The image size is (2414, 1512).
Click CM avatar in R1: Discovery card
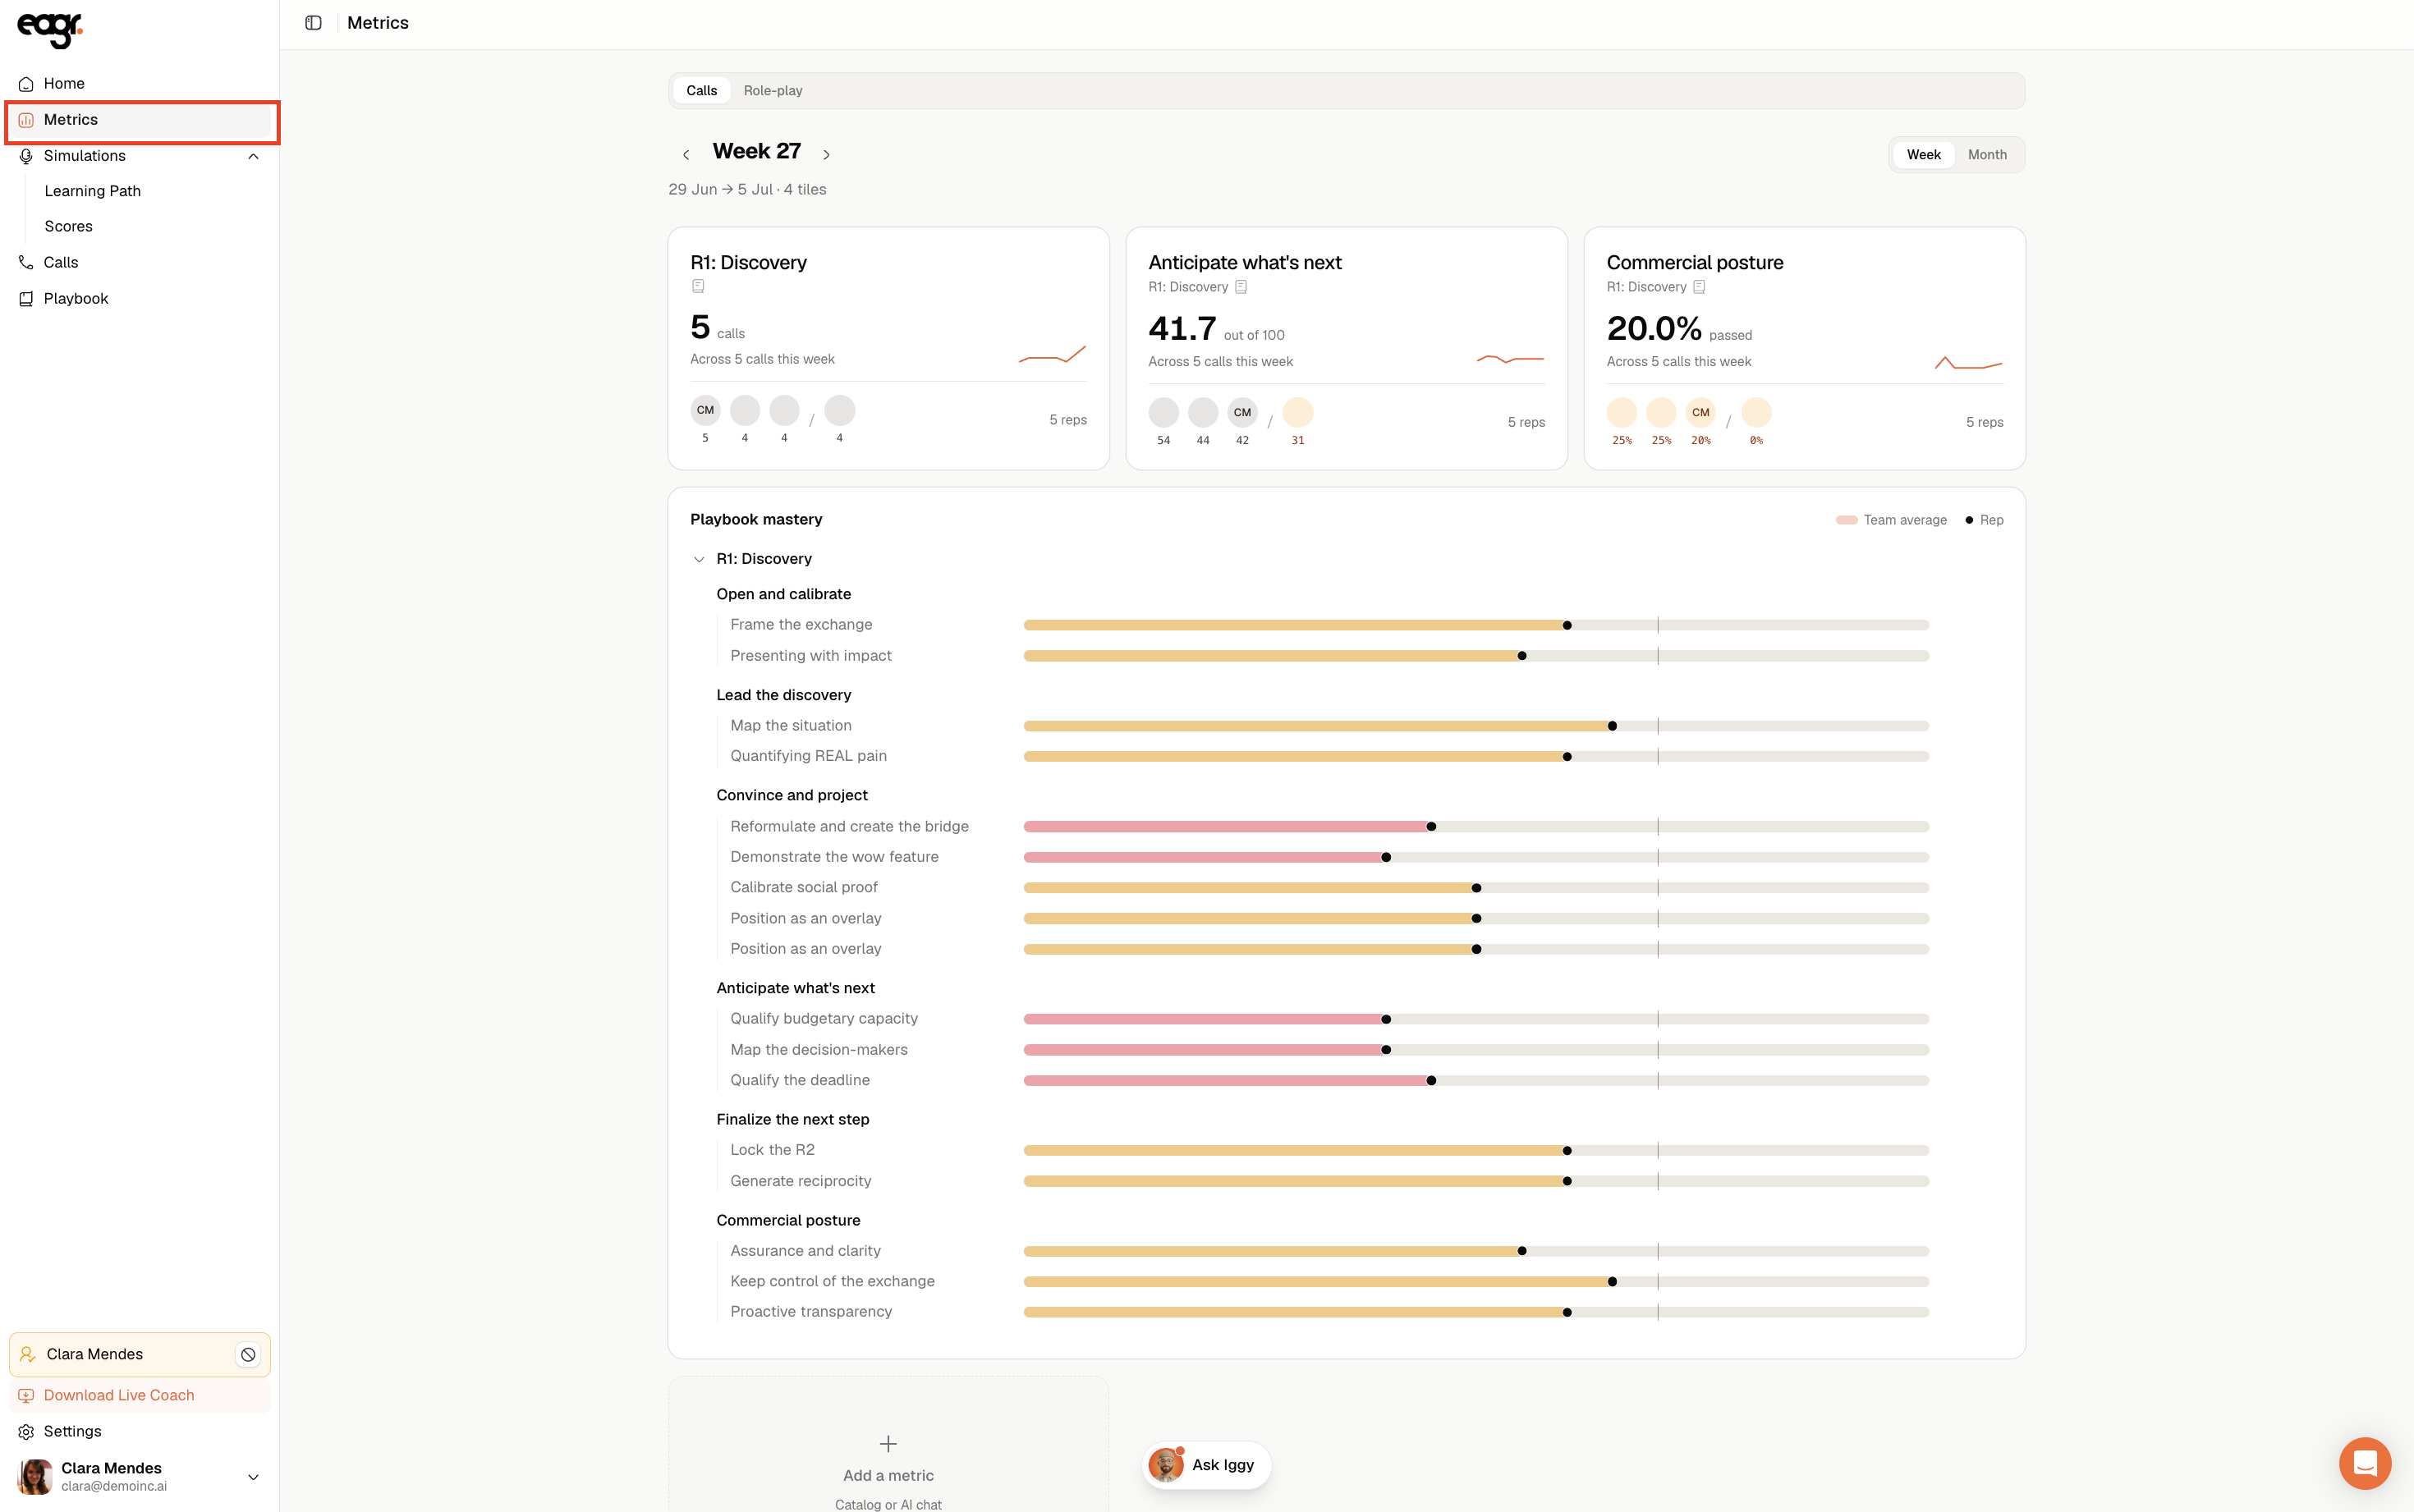pyautogui.click(x=705, y=410)
